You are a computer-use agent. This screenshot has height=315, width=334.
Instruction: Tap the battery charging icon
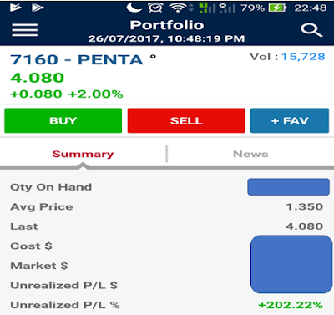[277, 8]
